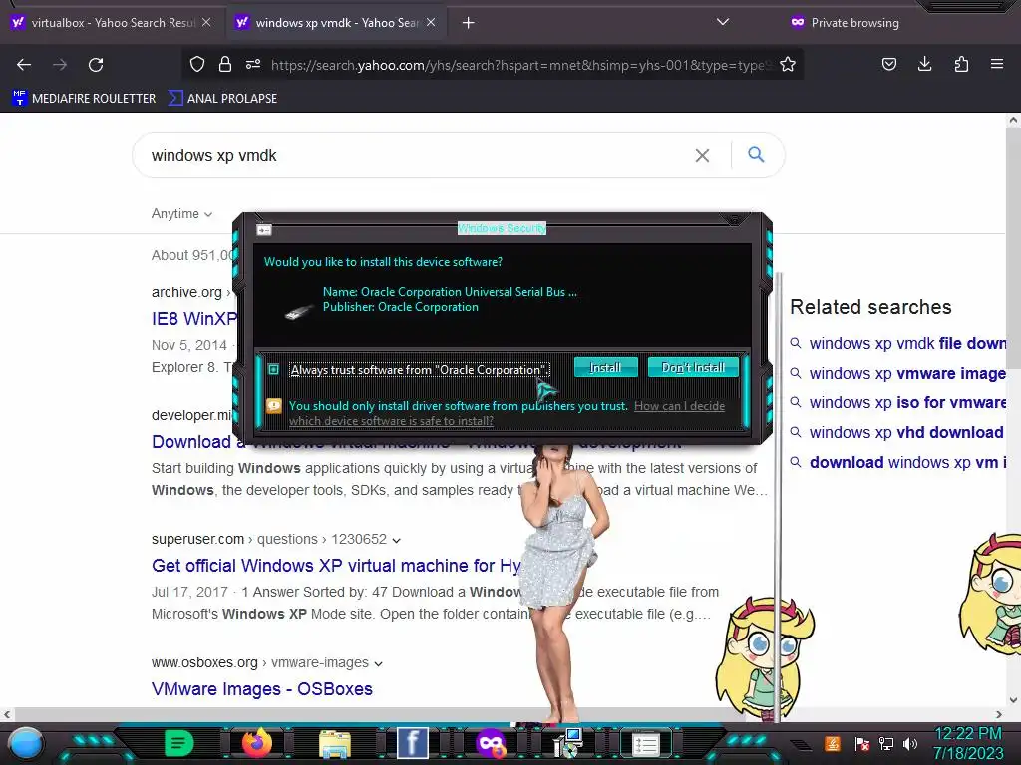Click the network tray icon

[886, 743]
